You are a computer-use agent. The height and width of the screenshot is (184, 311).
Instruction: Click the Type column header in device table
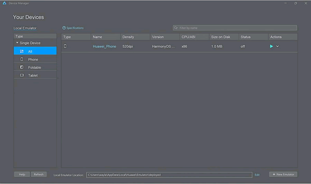(76, 37)
